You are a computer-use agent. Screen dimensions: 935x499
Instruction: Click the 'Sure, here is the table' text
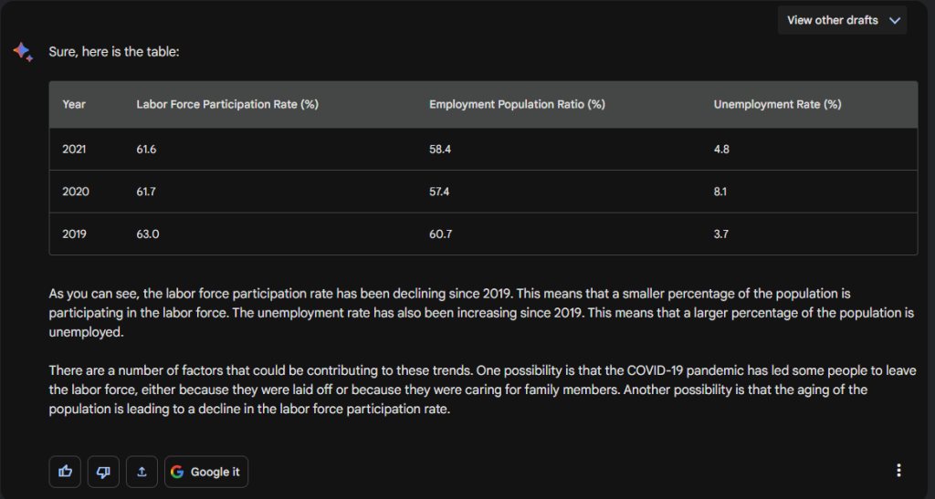tap(114, 52)
